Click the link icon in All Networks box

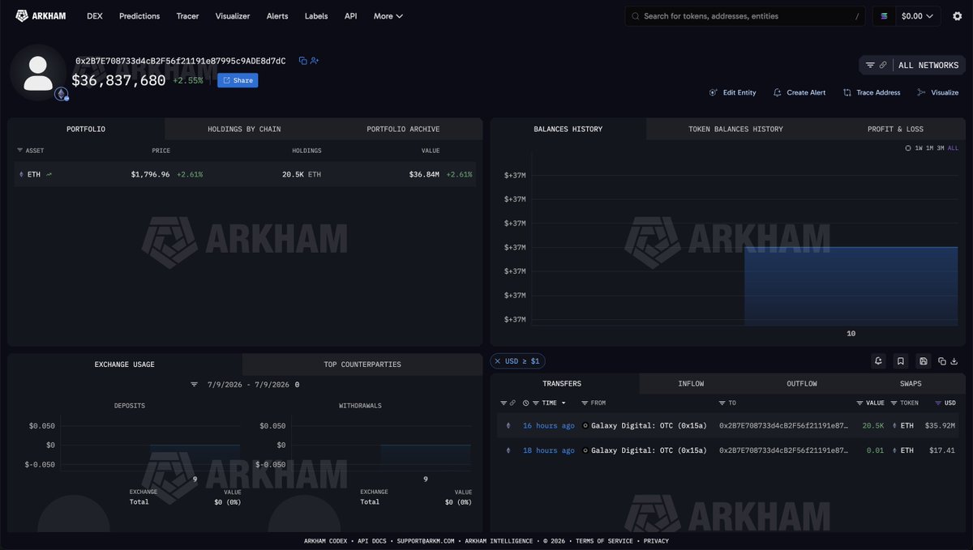tap(883, 66)
